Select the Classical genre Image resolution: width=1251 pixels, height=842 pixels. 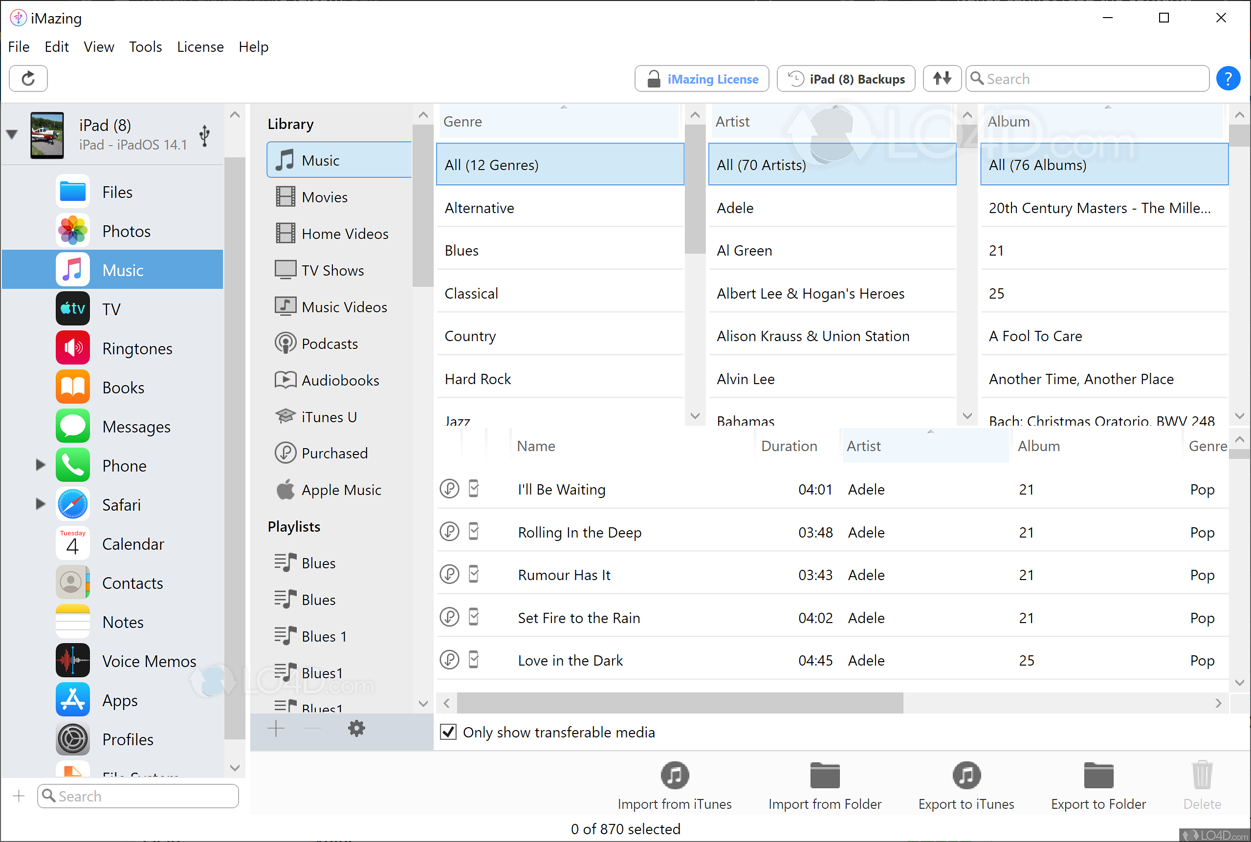[x=560, y=293]
